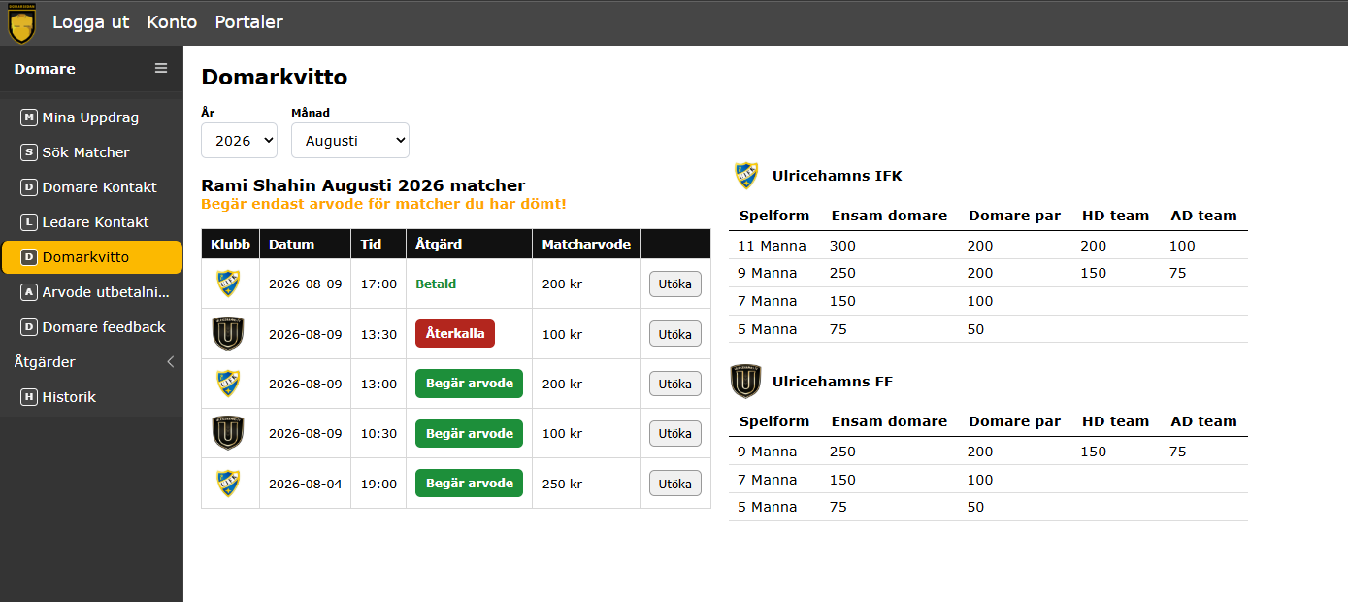Click Utöka for the 13:00 match
The width and height of the screenshot is (1348, 602).
click(x=674, y=384)
